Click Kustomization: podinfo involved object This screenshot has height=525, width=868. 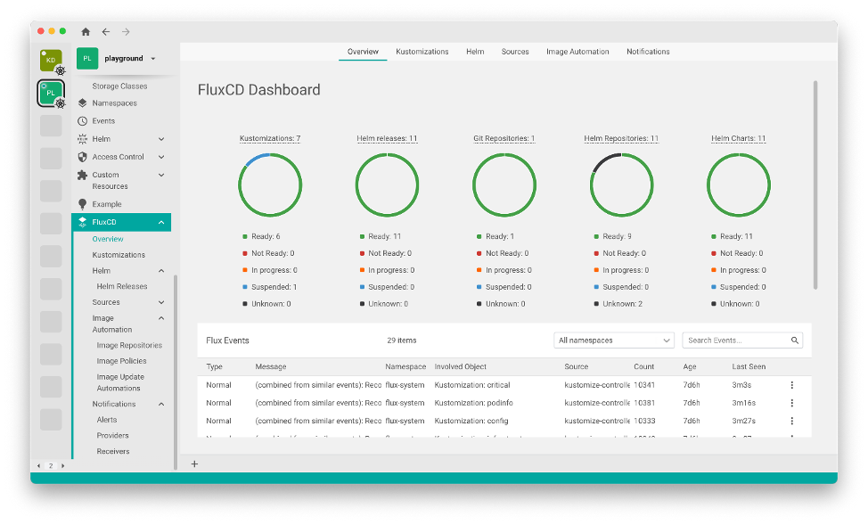pos(473,403)
